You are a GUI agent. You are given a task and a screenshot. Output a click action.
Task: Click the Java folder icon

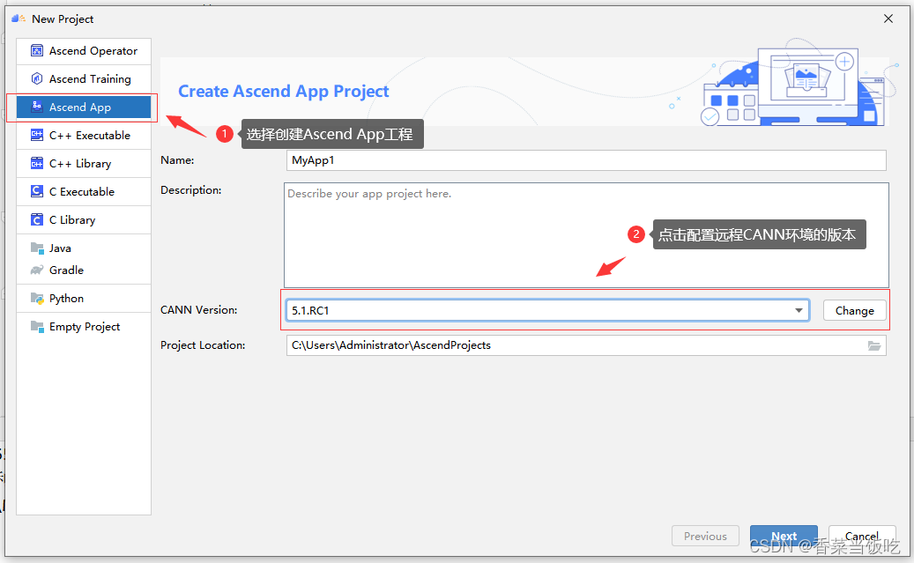tap(37, 248)
